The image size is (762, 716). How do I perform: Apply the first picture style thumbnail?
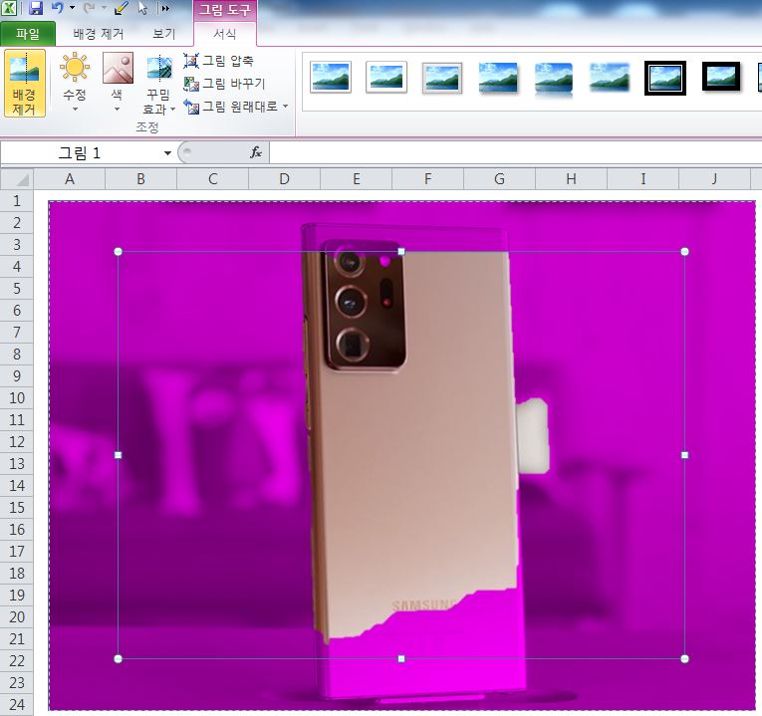[x=331, y=78]
